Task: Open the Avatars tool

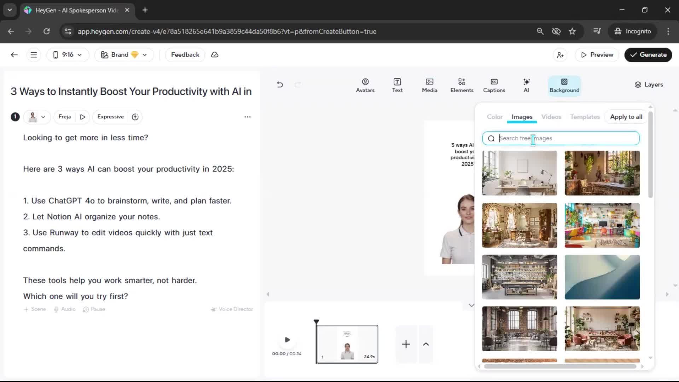Action: tap(365, 85)
